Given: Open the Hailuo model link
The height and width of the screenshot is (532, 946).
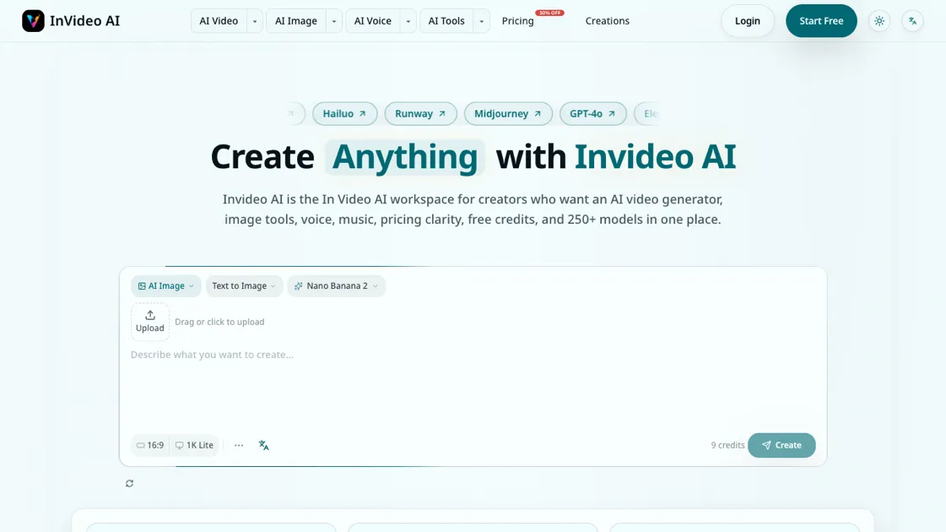Looking at the screenshot, I should click(344, 113).
